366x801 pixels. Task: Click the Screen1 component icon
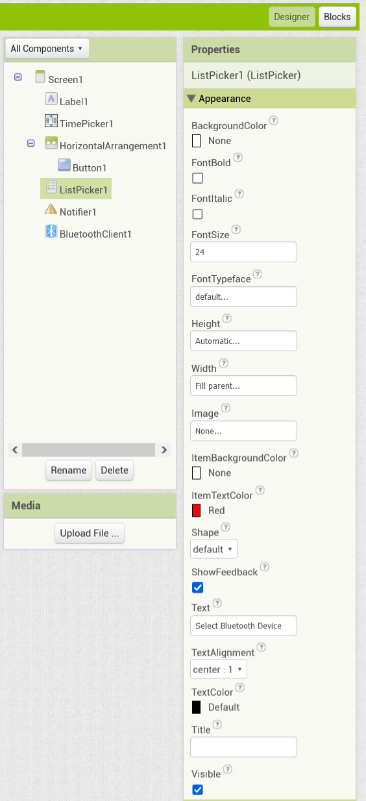tap(40, 77)
